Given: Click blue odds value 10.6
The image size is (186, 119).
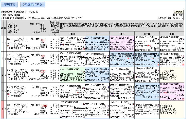Looking at the screenshot, I should pyautogui.click(x=8, y=61).
